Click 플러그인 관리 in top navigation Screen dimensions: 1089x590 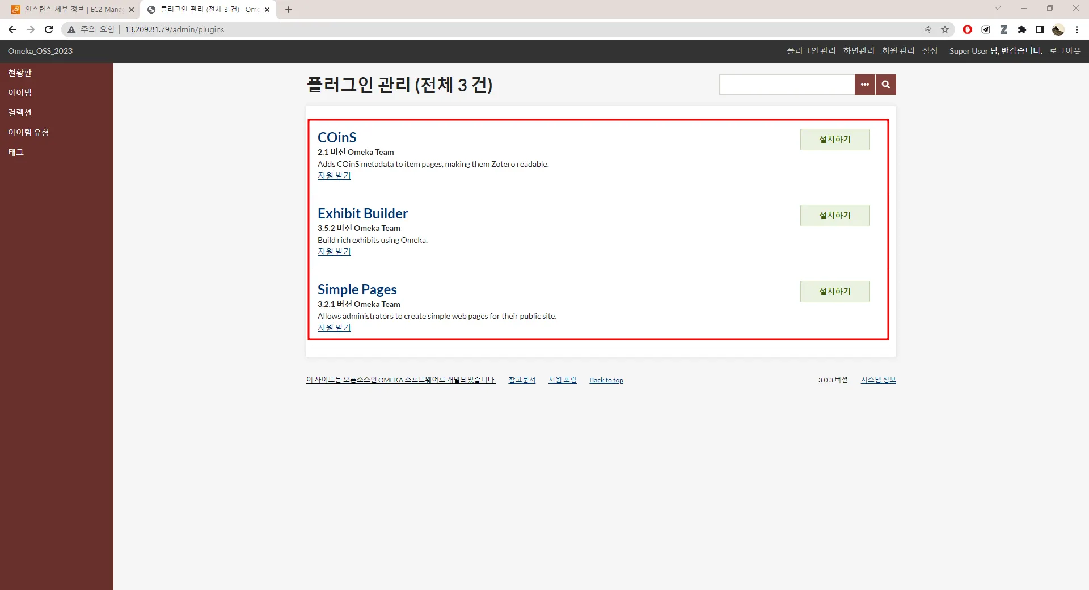coord(811,51)
